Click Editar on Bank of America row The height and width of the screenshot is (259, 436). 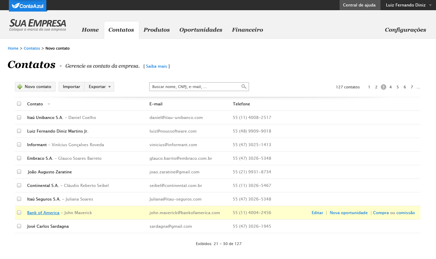tap(317, 213)
